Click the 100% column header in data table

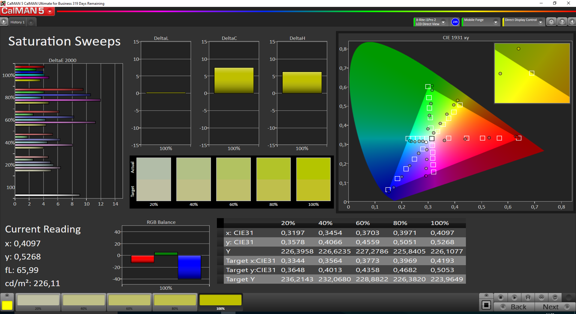pyautogui.click(x=439, y=223)
